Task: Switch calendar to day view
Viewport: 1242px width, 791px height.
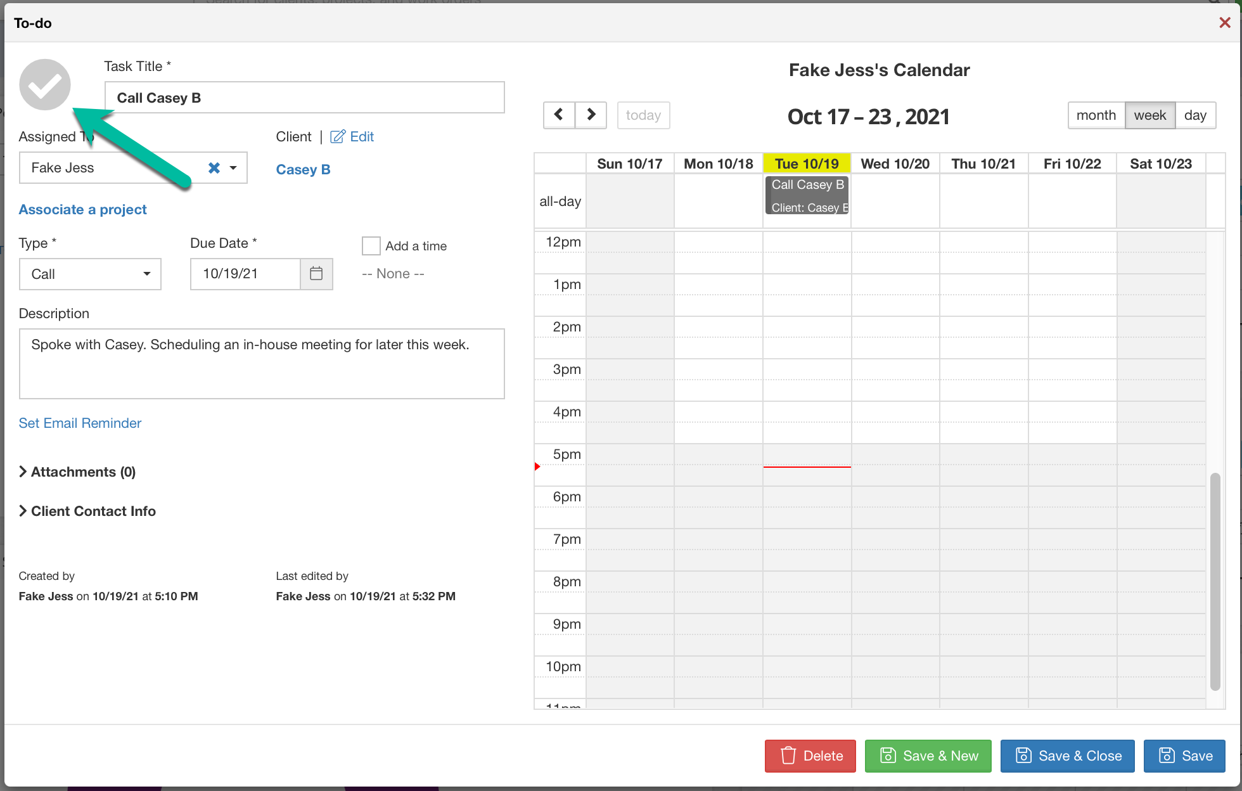Action: click(x=1194, y=115)
